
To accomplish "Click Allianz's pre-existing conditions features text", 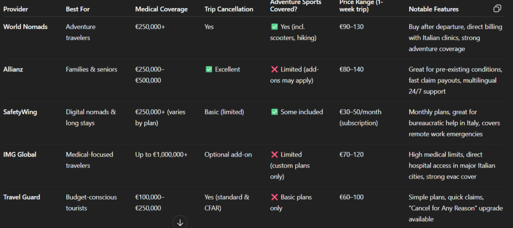I will click(455, 80).
